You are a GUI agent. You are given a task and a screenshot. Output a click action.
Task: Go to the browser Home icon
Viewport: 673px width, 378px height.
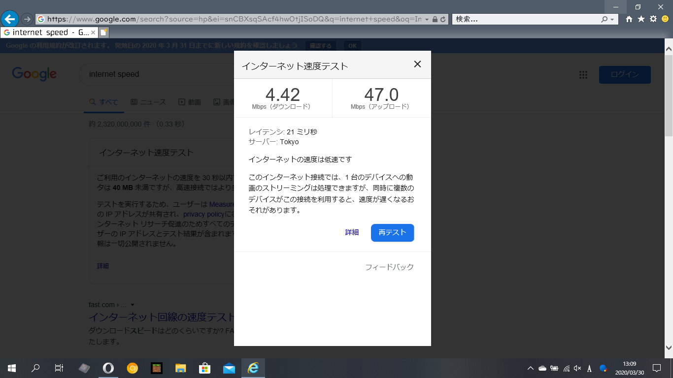click(x=629, y=19)
